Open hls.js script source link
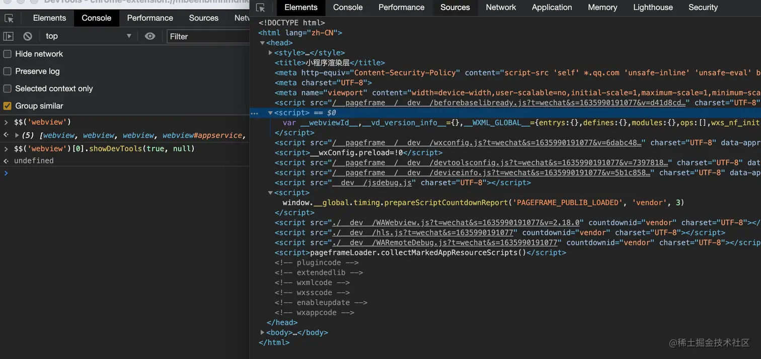The width and height of the screenshot is (761, 359). click(x=423, y=232)
